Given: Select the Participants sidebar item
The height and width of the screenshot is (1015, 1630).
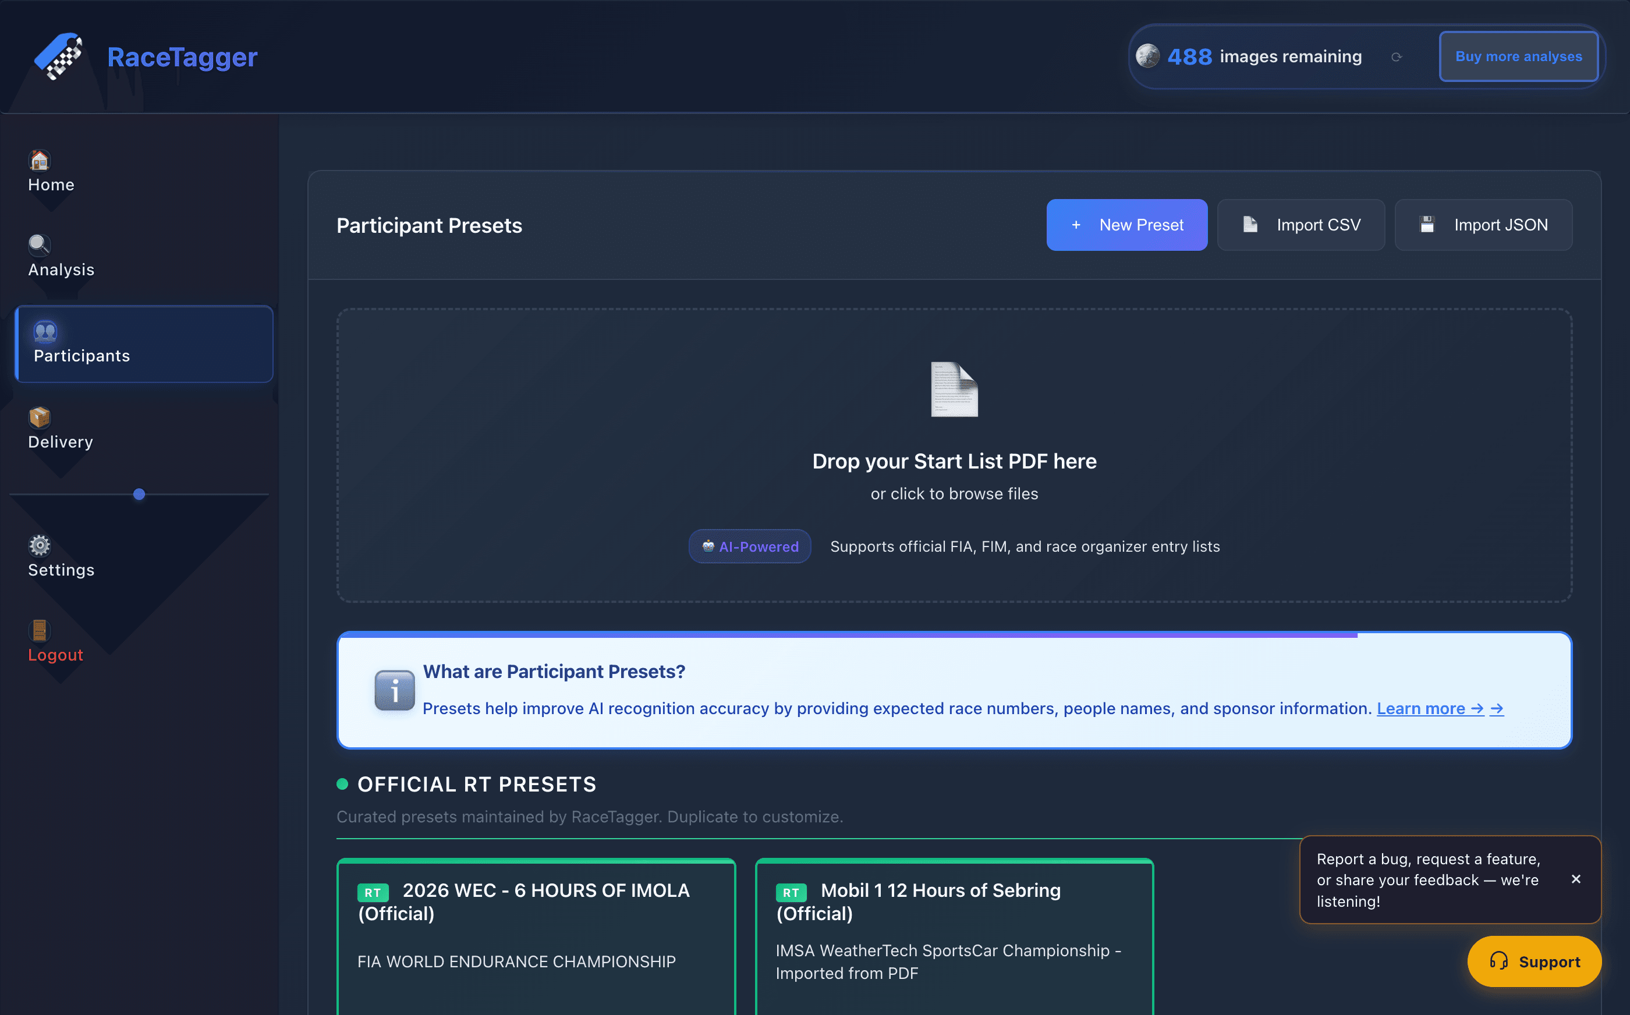Looking at the screenshot, I should (144, 345).
